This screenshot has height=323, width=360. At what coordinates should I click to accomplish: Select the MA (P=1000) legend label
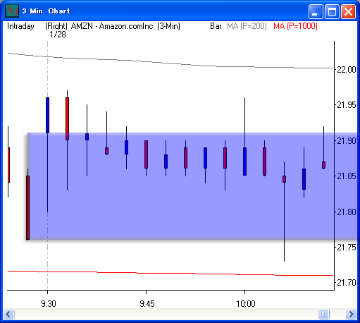[x=295, y=26]
